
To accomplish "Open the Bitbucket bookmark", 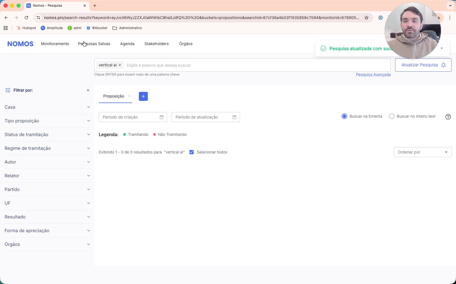I will 97,28.
